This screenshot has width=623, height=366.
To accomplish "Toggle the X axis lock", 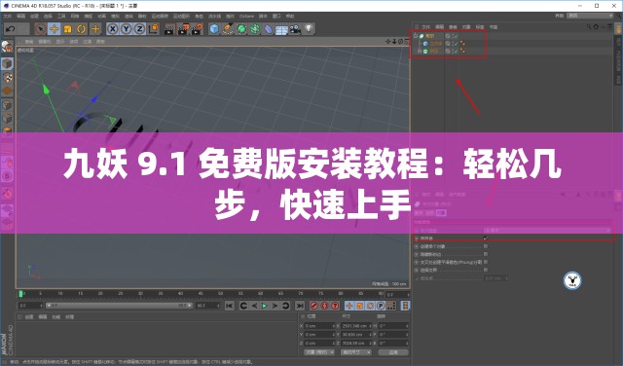I will 113,28.
